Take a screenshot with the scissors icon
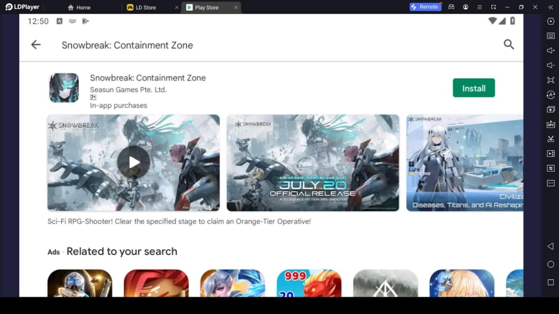559x314 pixels. point(550,139)
